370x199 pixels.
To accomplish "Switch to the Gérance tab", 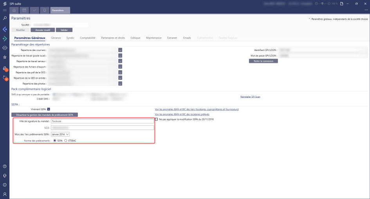I will 56,38.
